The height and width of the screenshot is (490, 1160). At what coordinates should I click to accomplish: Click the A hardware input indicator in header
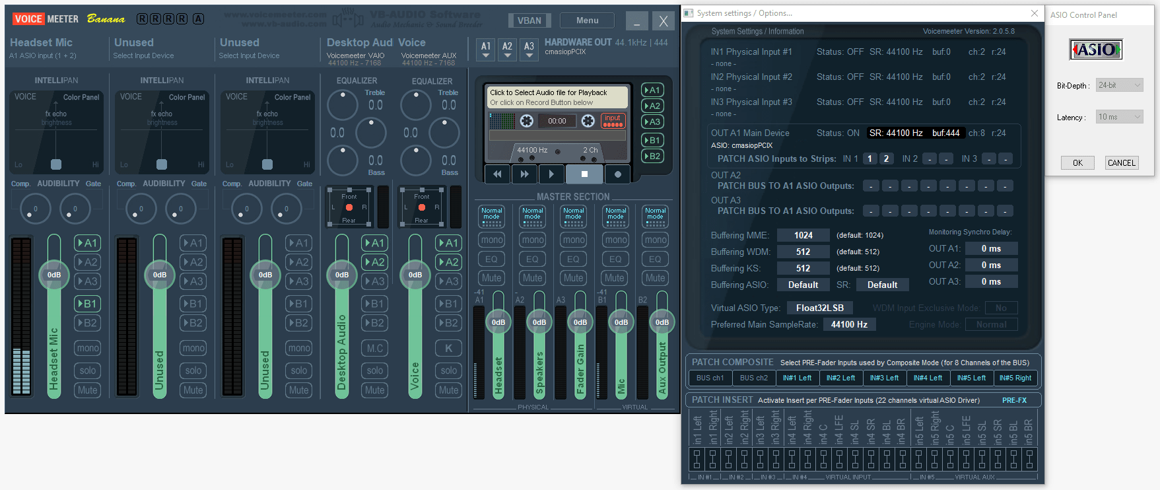(x=198, y=19)
